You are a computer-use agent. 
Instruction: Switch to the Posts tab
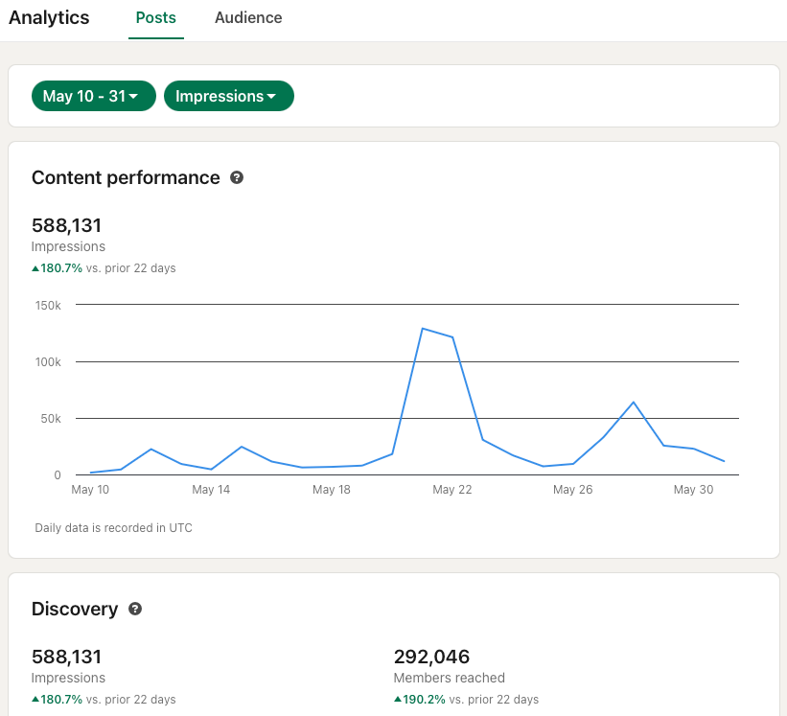pyautogui.click(x=155, y=18)
